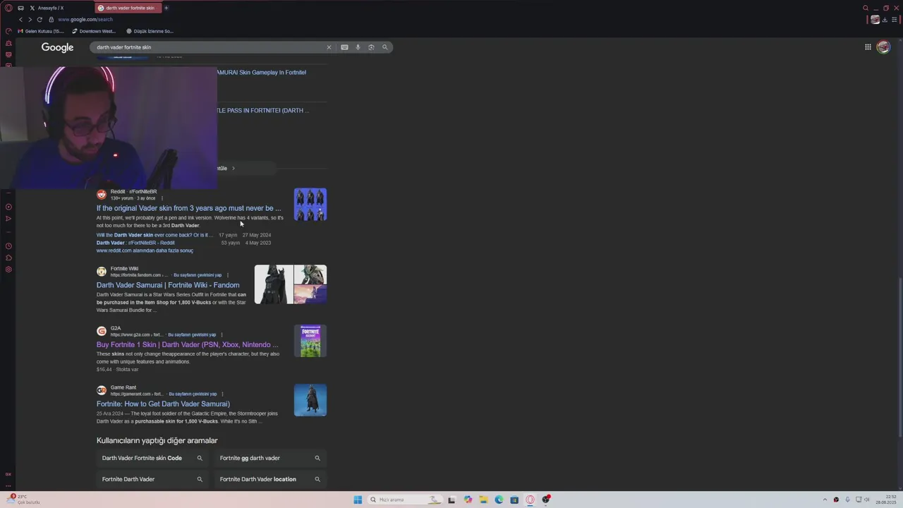Viewport: 903px width, 508px height.
Task: Open 'Will the Darth Vader skin ever come back' sublink
Action: [154, 235]
